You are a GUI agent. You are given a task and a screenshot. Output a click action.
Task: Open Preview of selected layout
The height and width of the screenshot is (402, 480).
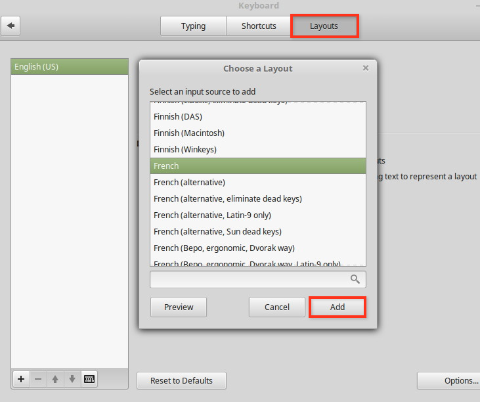tap(179, 307)
